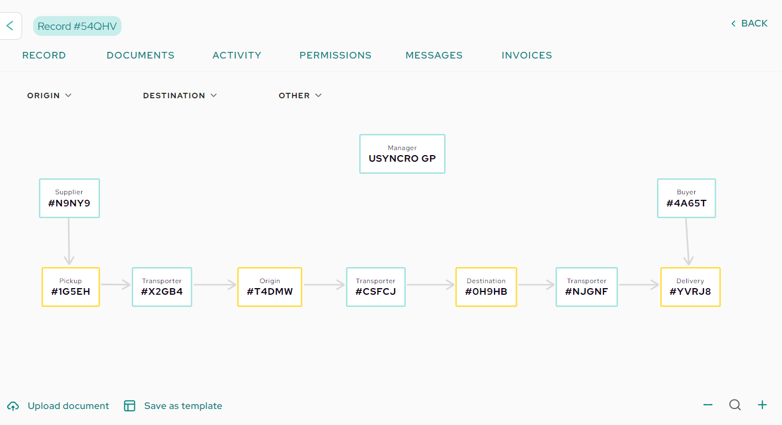Expand the DESTINATION dropdown
Viewport: 782px width, 425px height.
180,95
